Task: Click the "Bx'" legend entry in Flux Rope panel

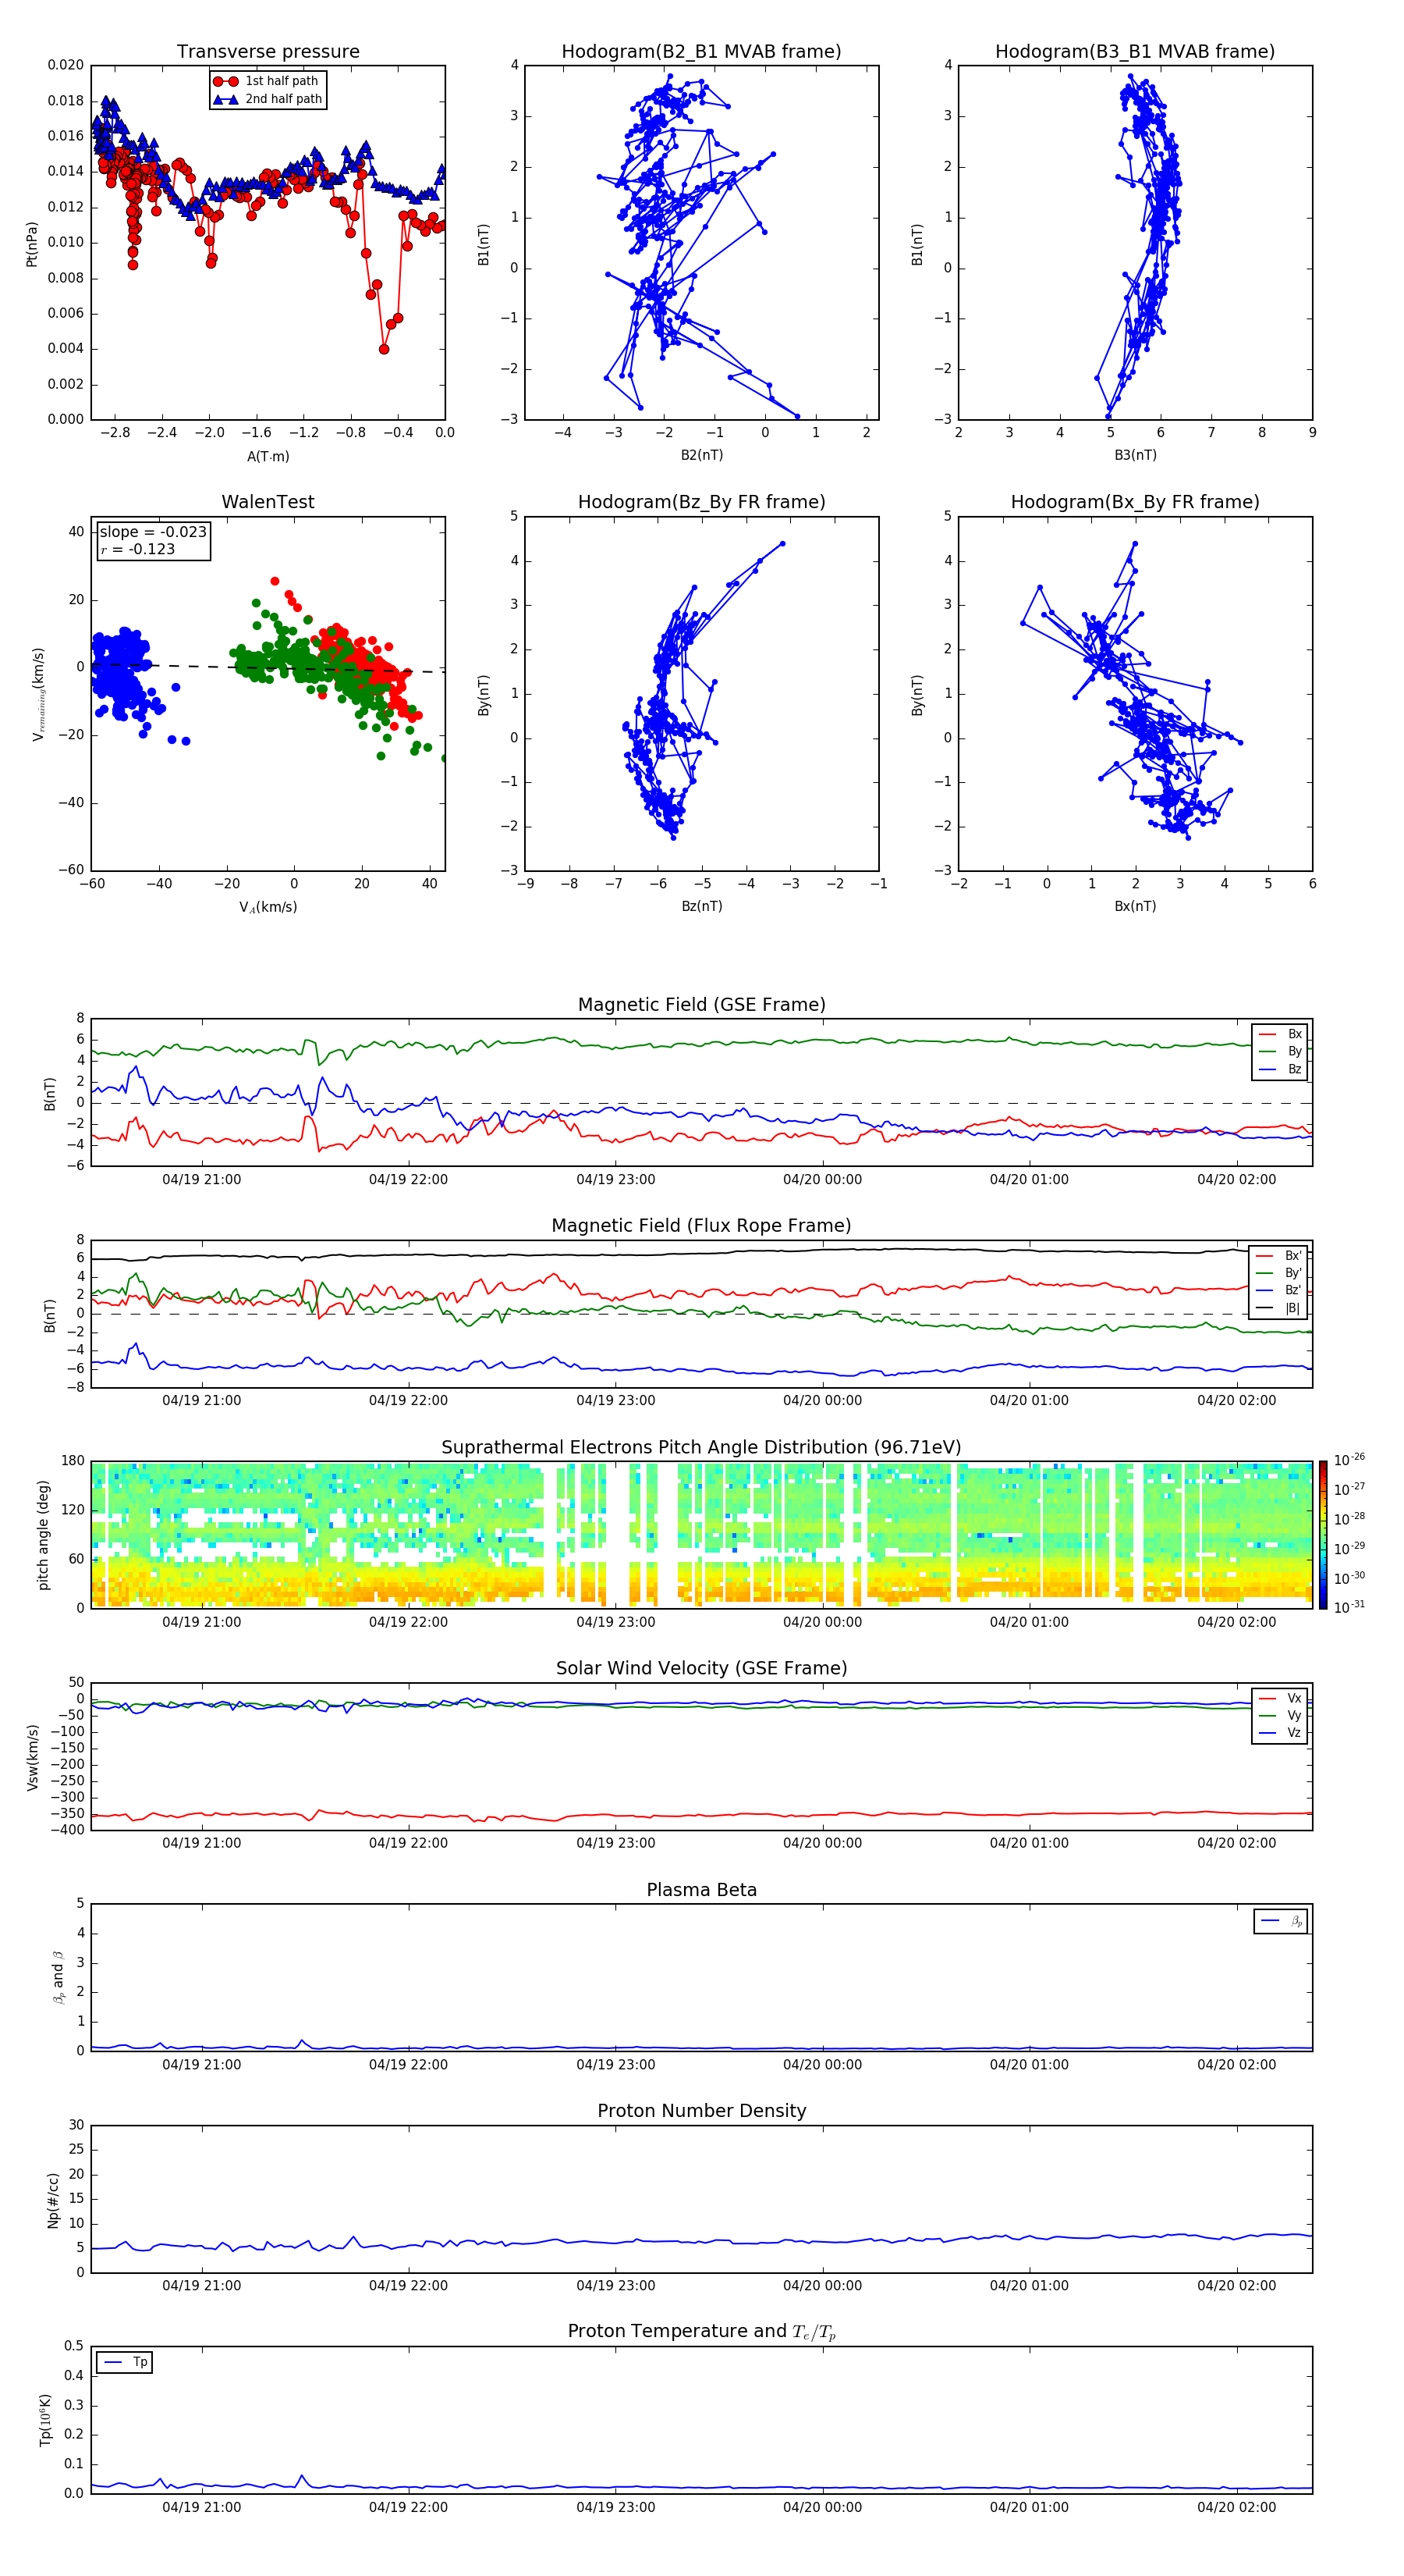Action: click(x=1279, y=1256)
